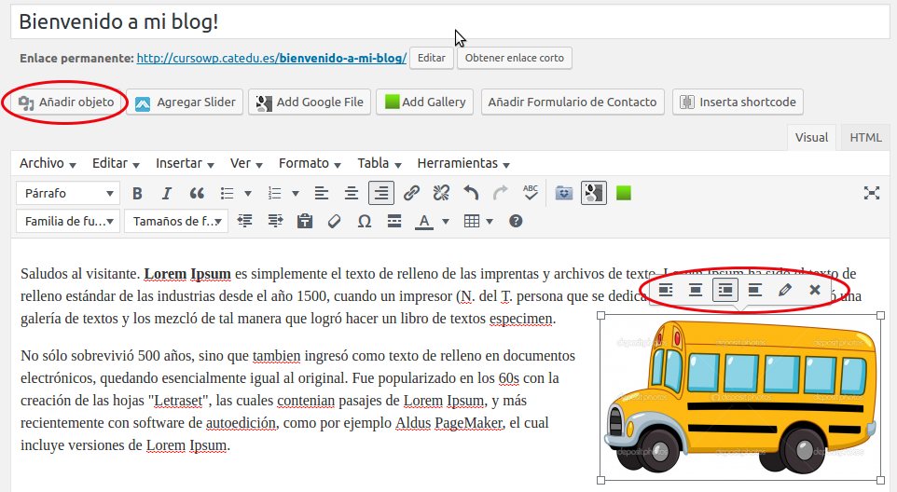
Task: Open the Párrafo format dropdown
Action: (67, 194)
